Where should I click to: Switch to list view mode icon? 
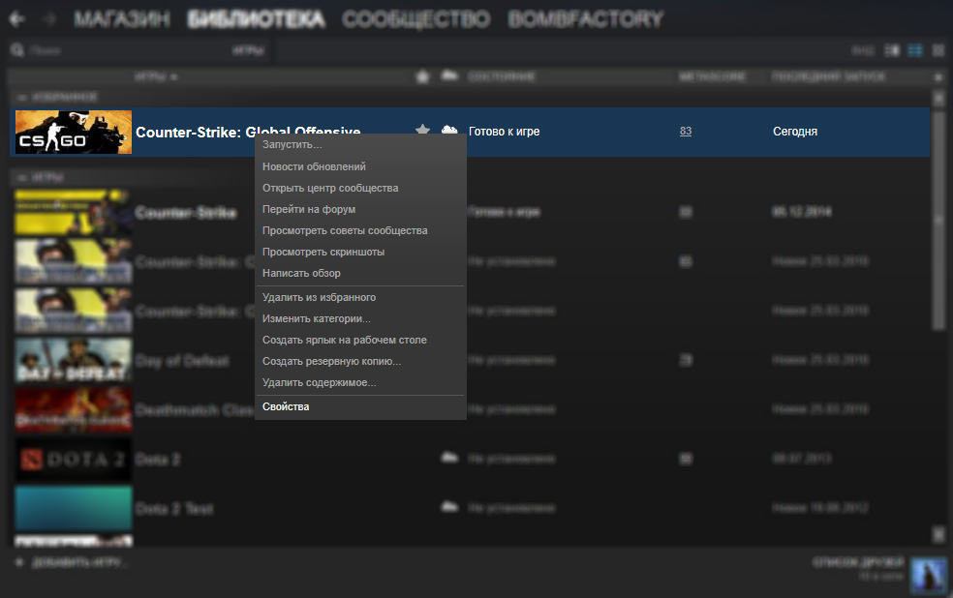[914, 50]
